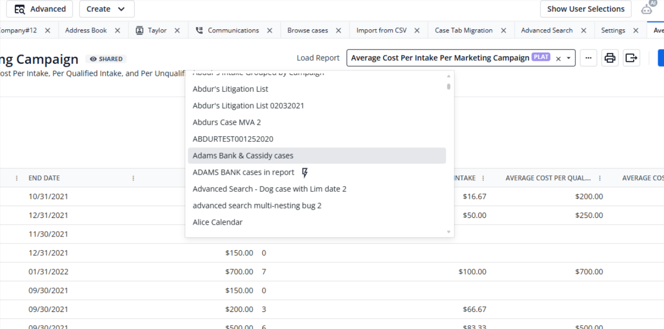
Task: Expand the Create dropdown
Action: (x=106, y=9)
